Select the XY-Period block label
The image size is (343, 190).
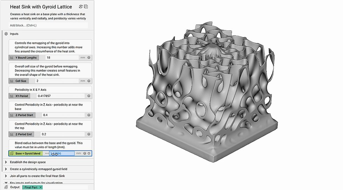(21, 96)
